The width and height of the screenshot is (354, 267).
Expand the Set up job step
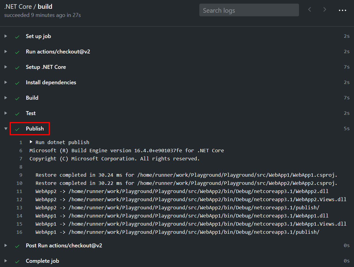tap(5, 36)
